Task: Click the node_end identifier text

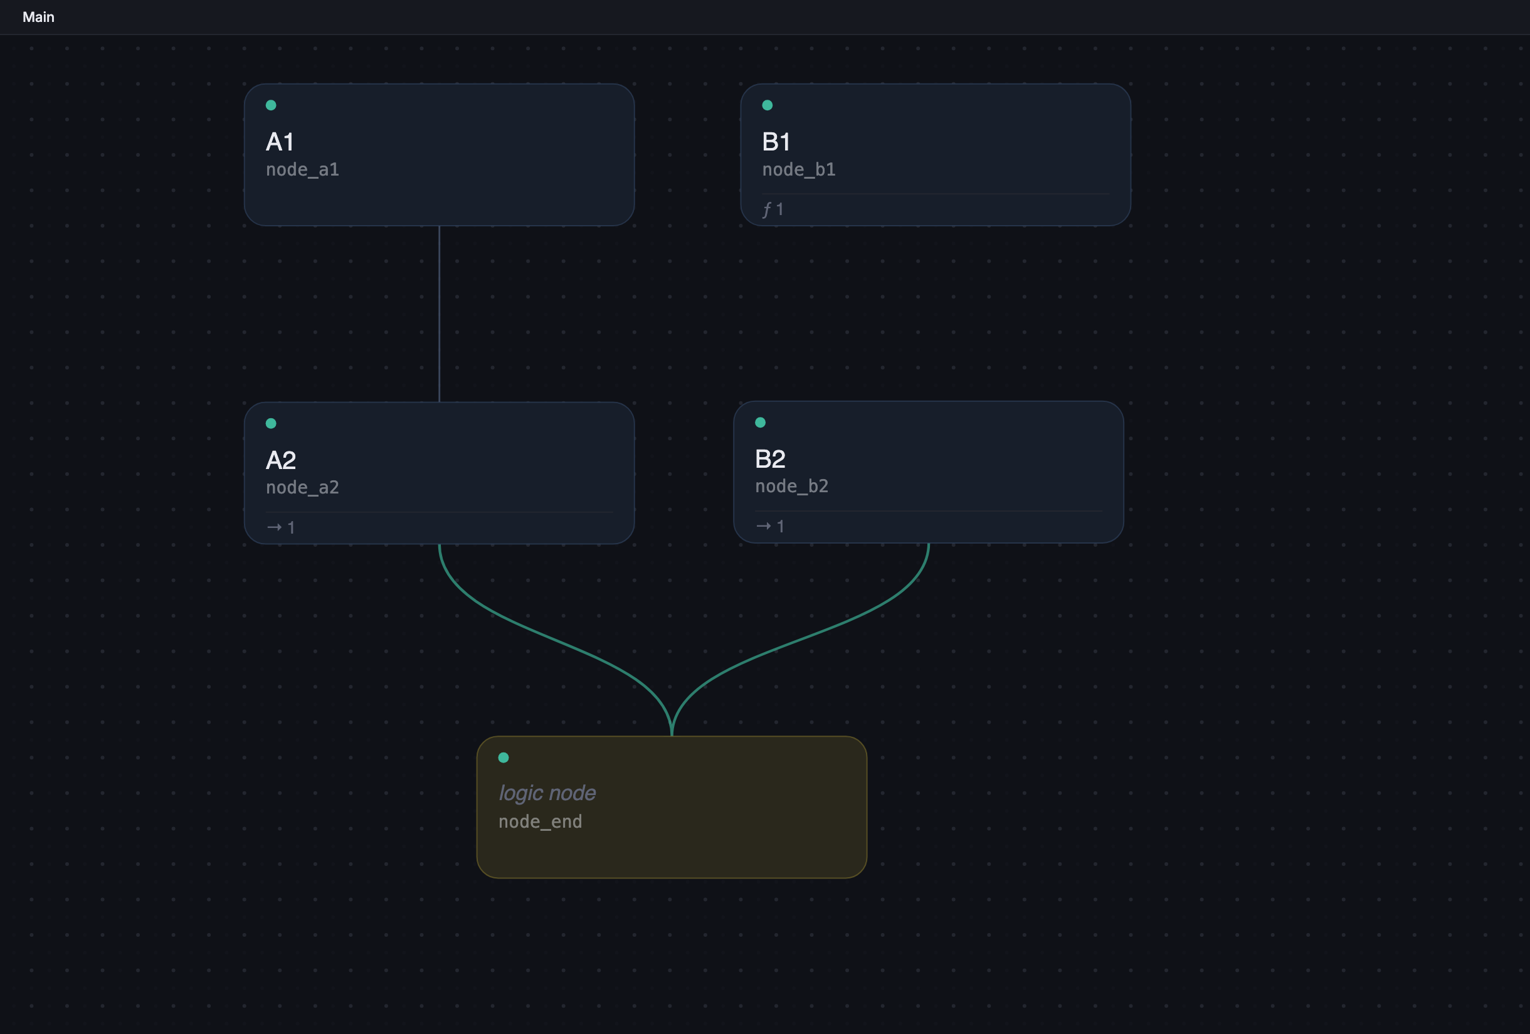Action: pos(540,821)
